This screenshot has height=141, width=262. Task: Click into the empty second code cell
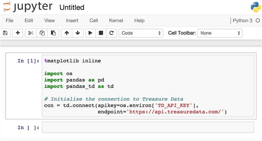(148, 127)
